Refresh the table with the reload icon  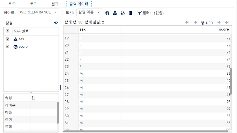pos(122,13)
